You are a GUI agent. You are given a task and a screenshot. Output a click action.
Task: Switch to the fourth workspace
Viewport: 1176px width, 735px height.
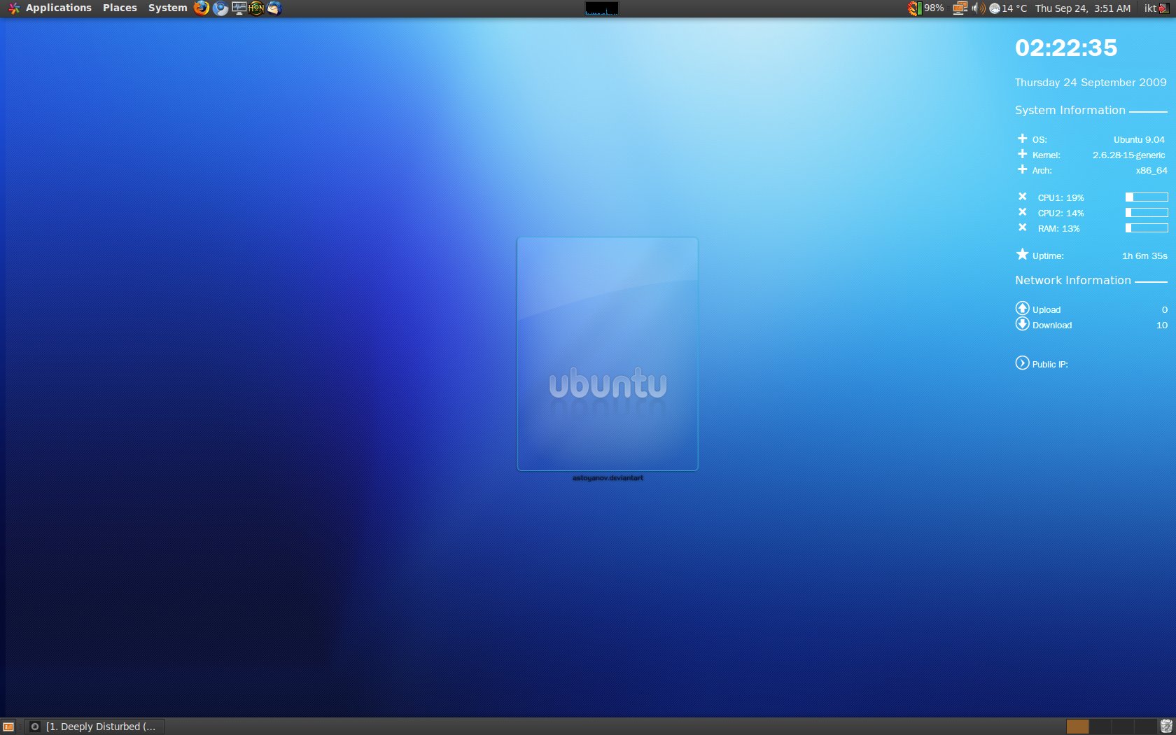[1144, 727]
